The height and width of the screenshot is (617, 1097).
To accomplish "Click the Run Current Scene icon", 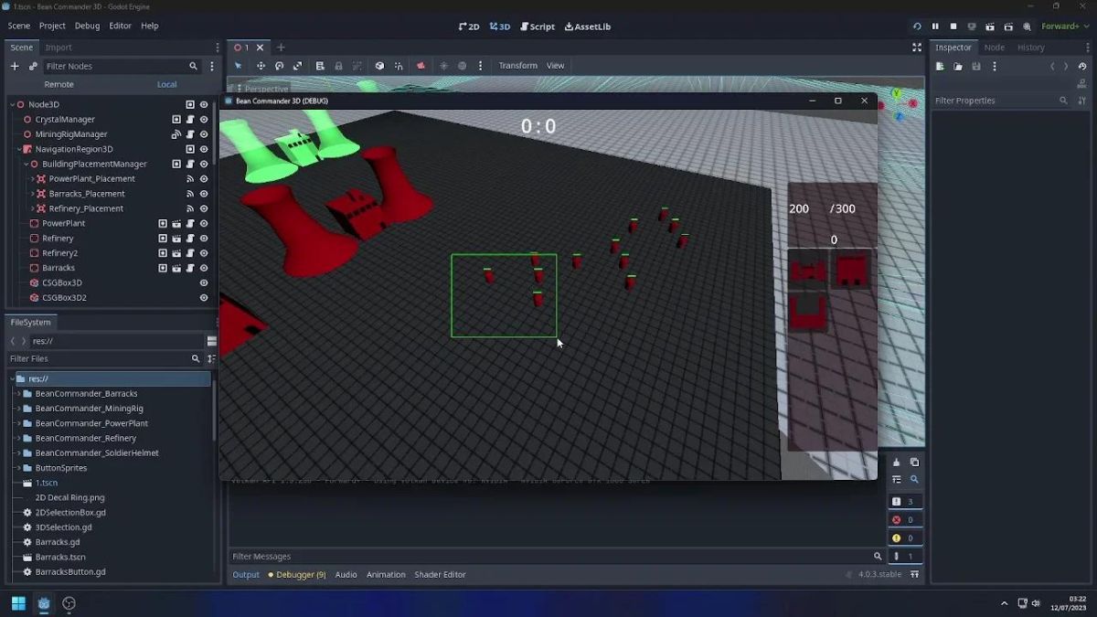I will (990, 27).
